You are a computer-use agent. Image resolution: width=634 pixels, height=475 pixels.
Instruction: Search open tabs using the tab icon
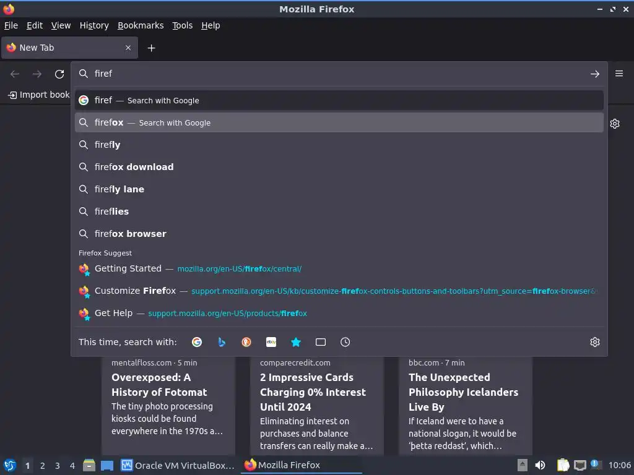(321, 342)
